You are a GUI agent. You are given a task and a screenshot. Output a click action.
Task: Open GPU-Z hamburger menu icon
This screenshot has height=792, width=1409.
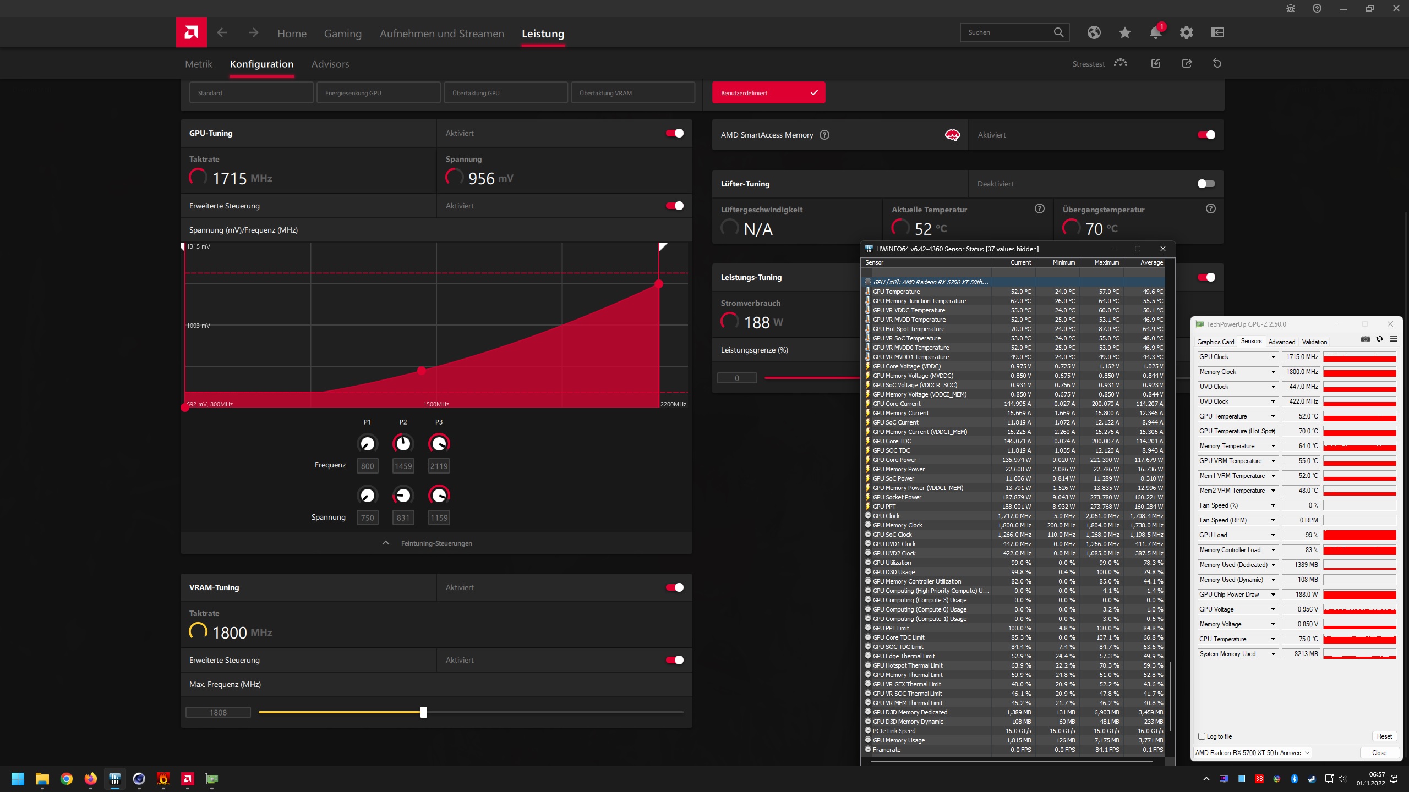1394,339
